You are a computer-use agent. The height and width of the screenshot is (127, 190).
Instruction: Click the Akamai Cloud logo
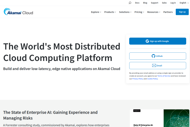click(x=18, y=12)
